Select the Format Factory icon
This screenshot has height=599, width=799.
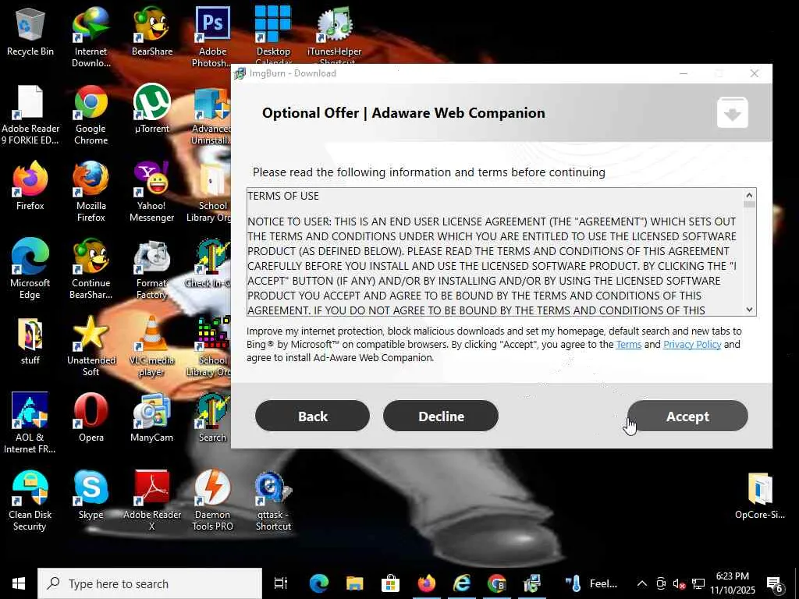tap(152, 268)
